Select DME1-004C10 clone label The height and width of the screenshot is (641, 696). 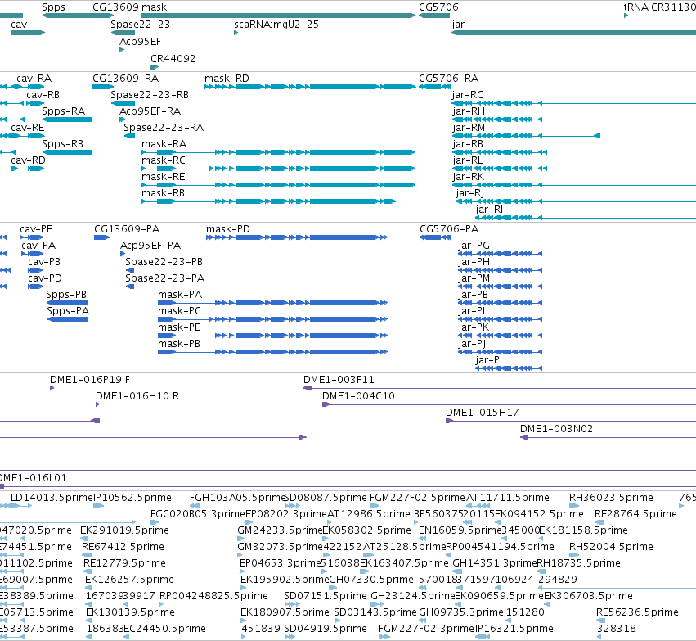[358, 396]
